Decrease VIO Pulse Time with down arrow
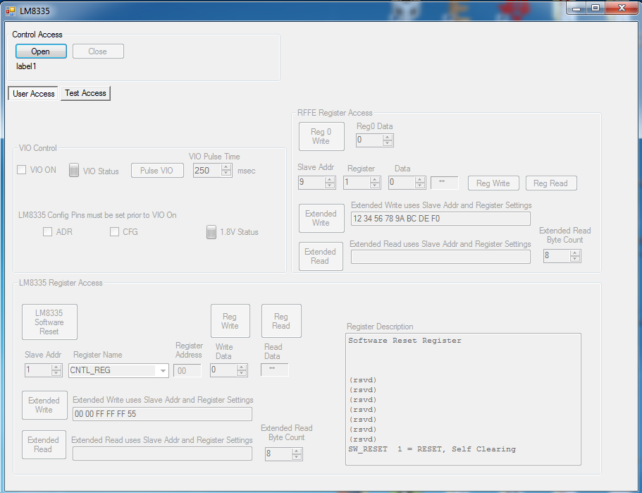The width and height of the screenshot is (642, 493). 226,174
